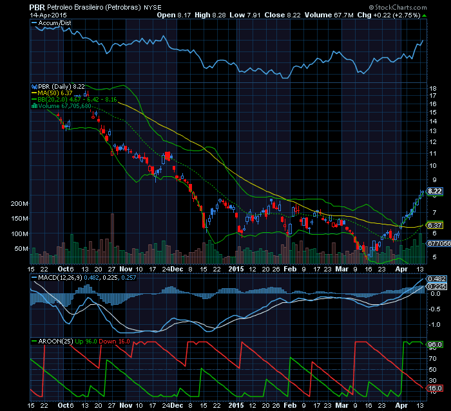The width and height of the screenshot is (451, 411).
Task: Click the Open 8.17 value
Action: [174, 15]
